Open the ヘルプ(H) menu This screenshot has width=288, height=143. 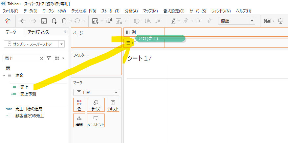[x=244, y=11]
